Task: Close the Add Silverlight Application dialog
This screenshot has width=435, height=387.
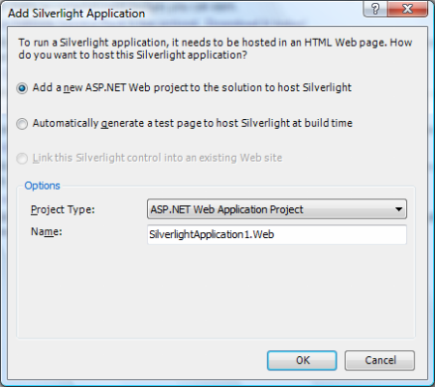Action: coord(407,9)
